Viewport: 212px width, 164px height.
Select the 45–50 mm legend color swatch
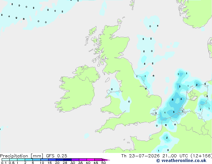[98, 160]
